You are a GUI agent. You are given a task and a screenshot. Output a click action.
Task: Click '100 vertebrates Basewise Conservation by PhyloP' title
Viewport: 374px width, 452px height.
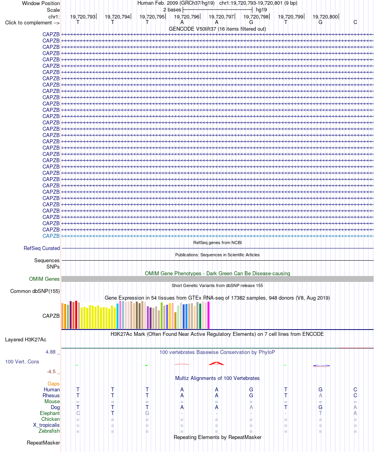coord(217,352)
